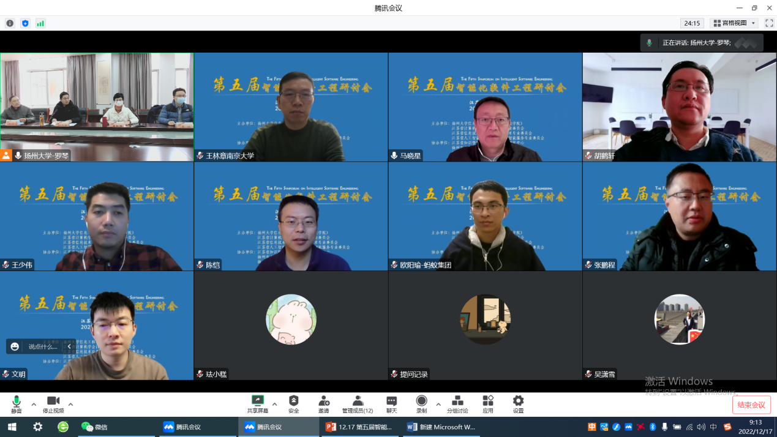
Task: Open the grid view (宫格视图) layout dropdown
Action: click(734, 23)
